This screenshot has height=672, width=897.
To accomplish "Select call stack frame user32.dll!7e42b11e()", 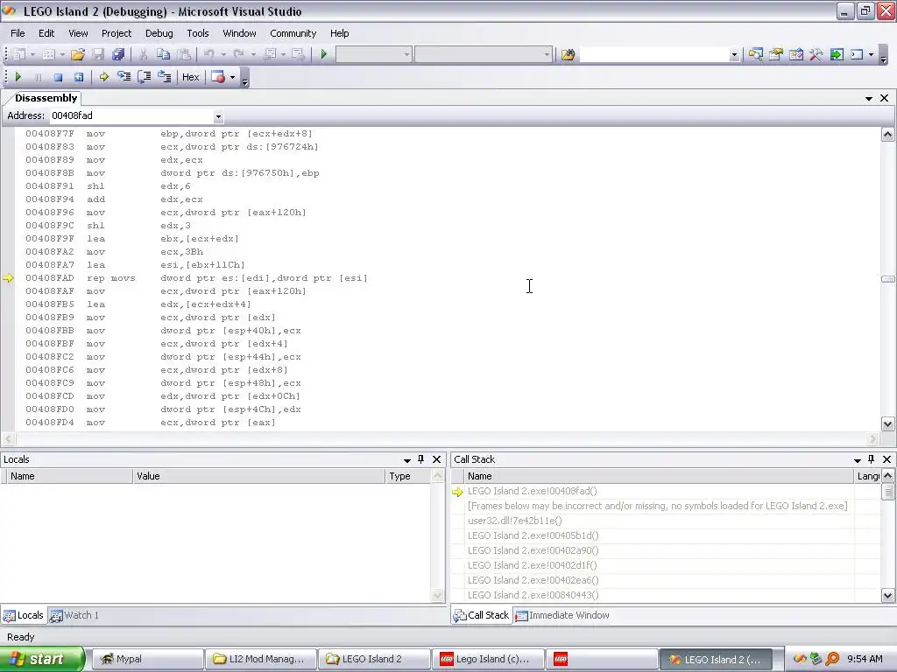I will [x=515, y=521].
